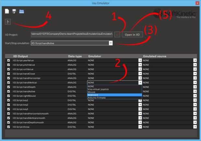
Task: Click the Save configuration icon
Action: tap(14, 11)
